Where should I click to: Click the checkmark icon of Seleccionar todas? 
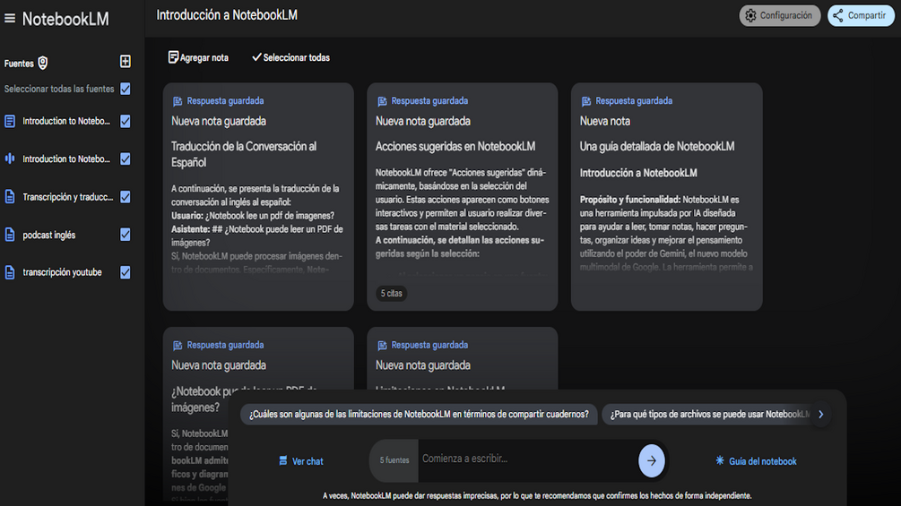tap(256, 56)
